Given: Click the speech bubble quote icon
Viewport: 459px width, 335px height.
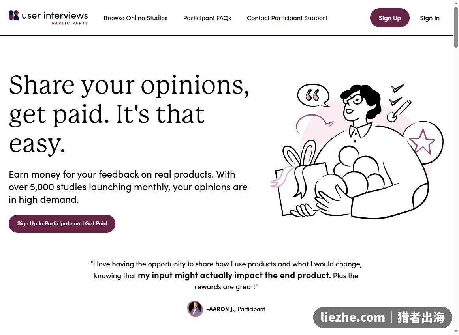Looking at the screenshot, I should coord(313,95).
